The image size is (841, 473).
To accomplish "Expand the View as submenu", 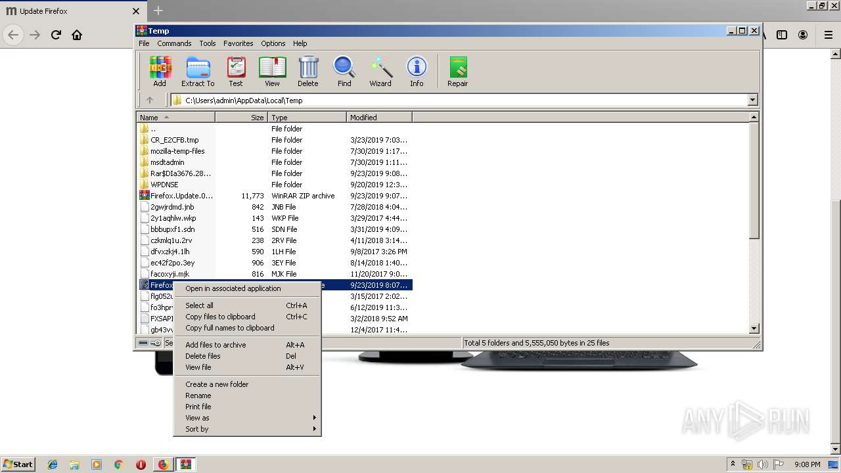I will tap(247, 418).
